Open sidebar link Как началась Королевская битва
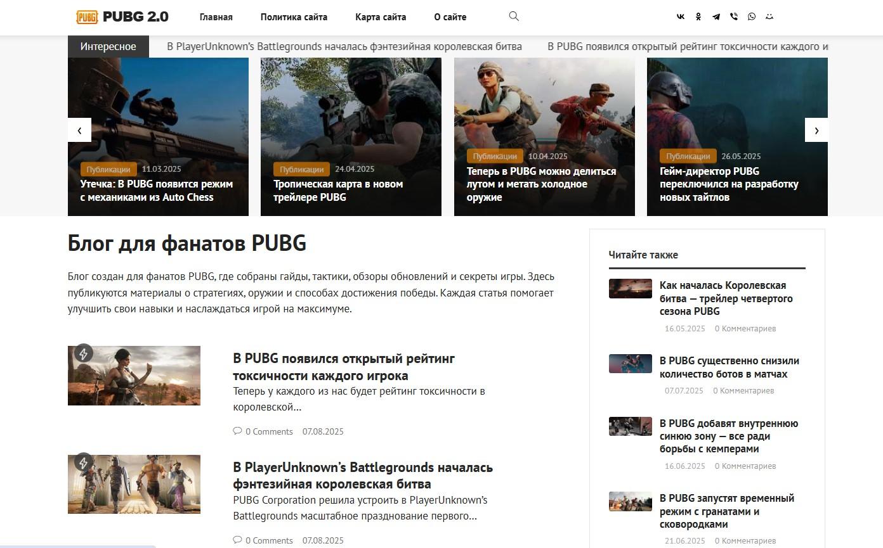This screenshot has width=883, height=548. (726, 298)
